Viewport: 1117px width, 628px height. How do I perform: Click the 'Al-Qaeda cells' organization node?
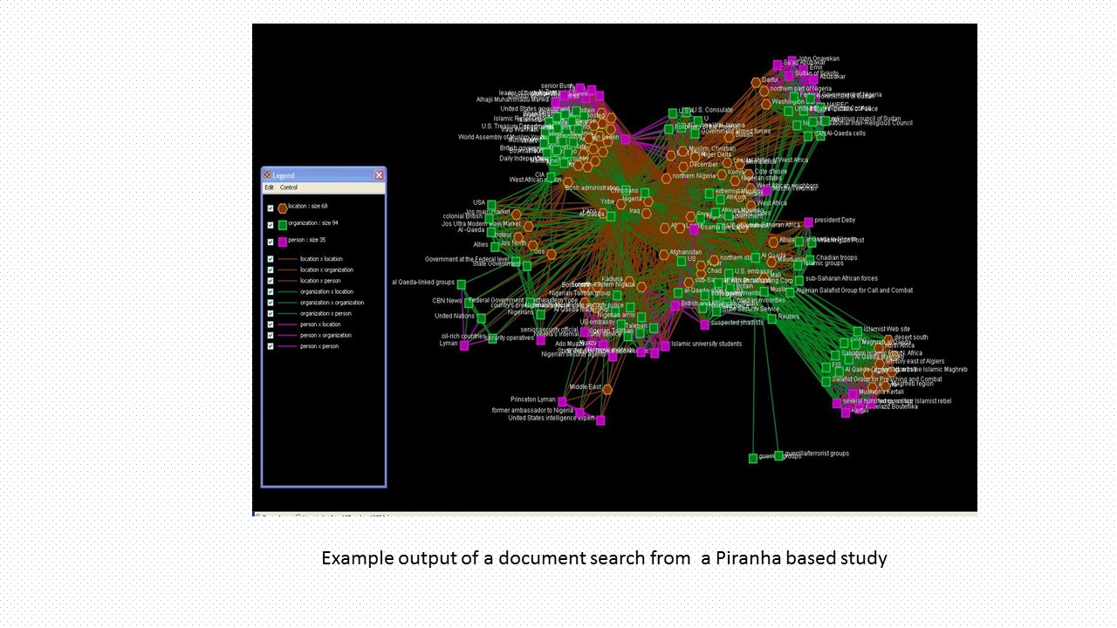(x=819, y=134)
